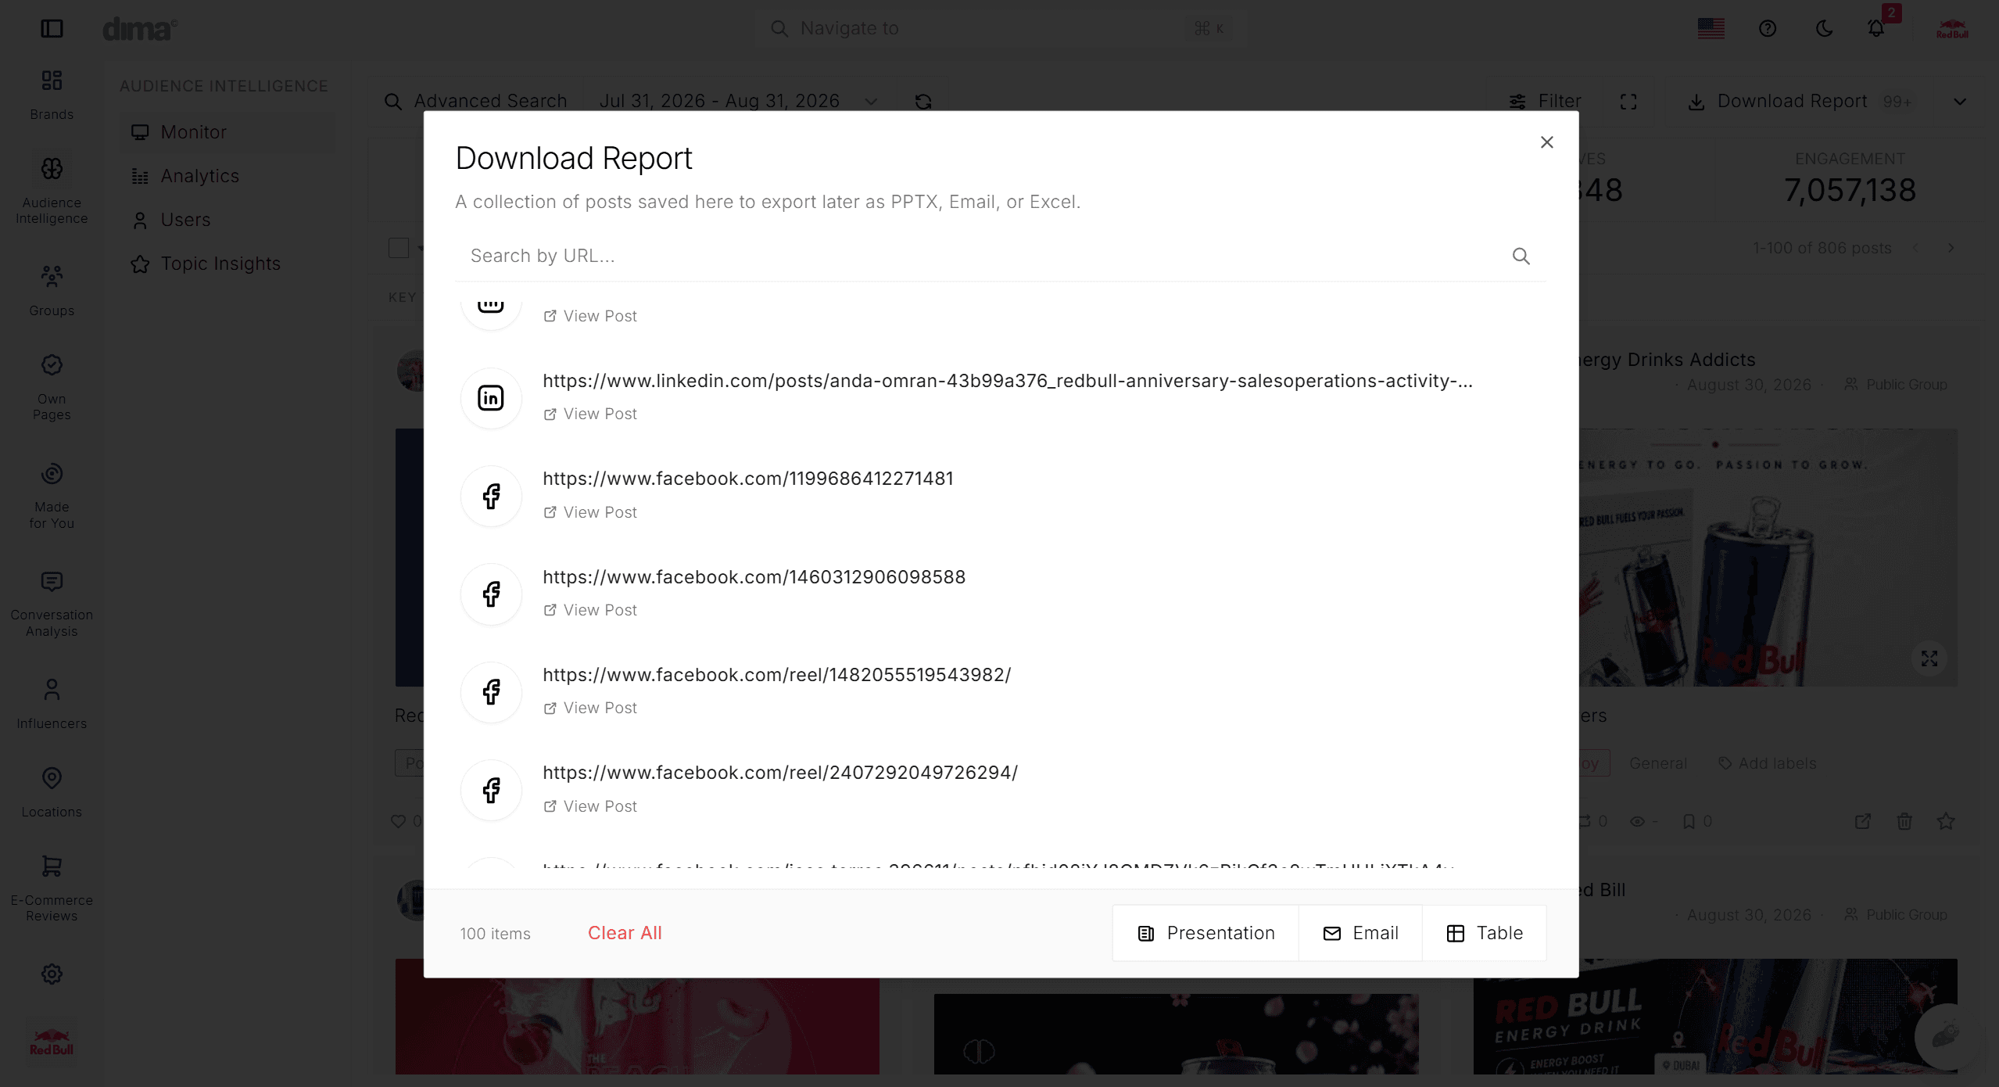This screenshot has width=1999, height=1087.
Task: Select Users menu item
Action: tap(228, 220)
